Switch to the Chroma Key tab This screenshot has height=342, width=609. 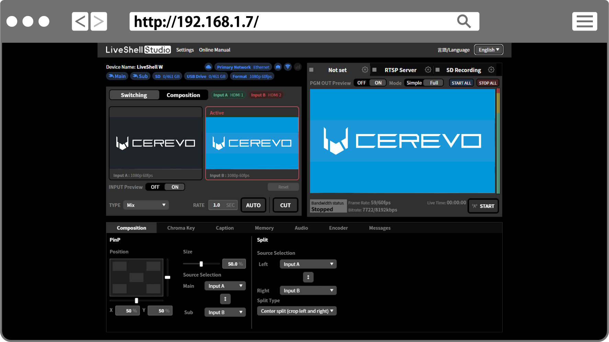(181, 228)
